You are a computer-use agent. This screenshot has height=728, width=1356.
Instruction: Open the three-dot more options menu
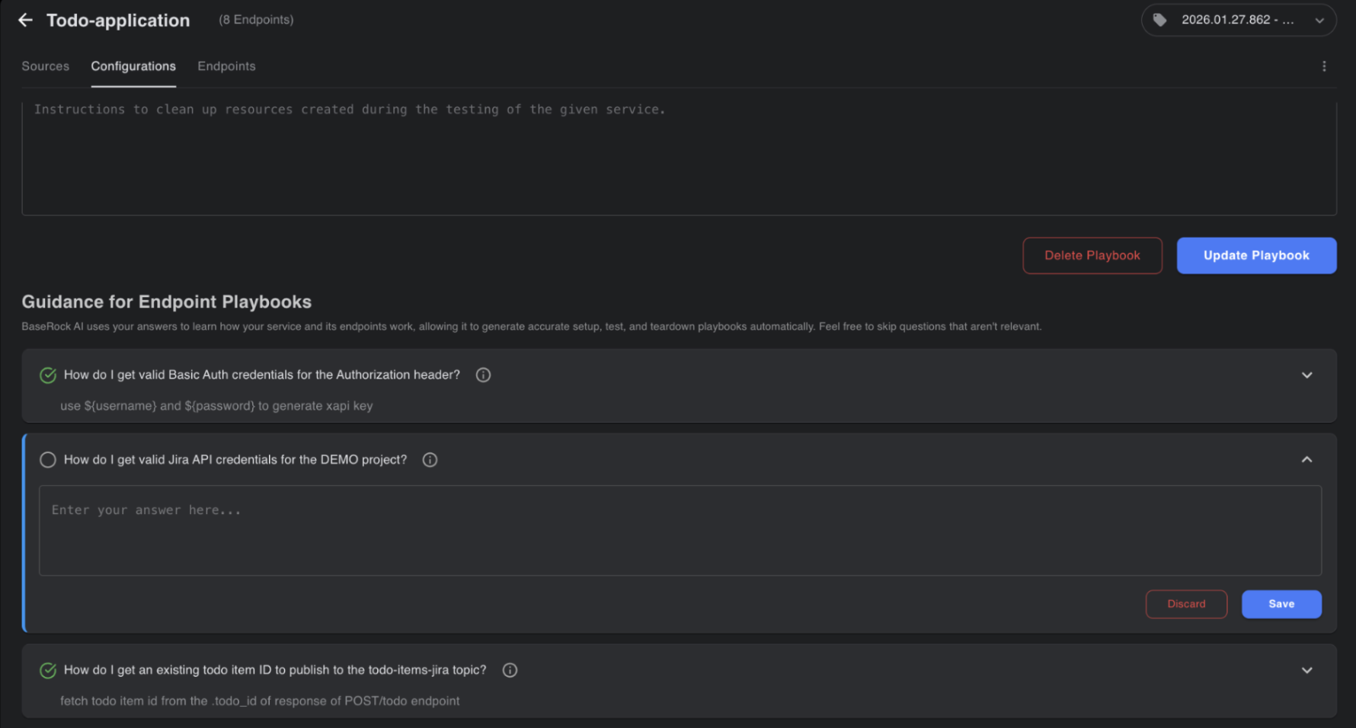coord(1324,66)
